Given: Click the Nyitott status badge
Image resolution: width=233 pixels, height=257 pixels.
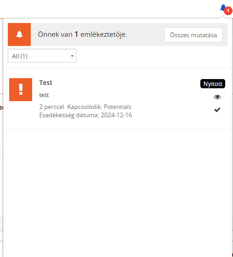Looking at the screenshot, I should pos(213,84).
